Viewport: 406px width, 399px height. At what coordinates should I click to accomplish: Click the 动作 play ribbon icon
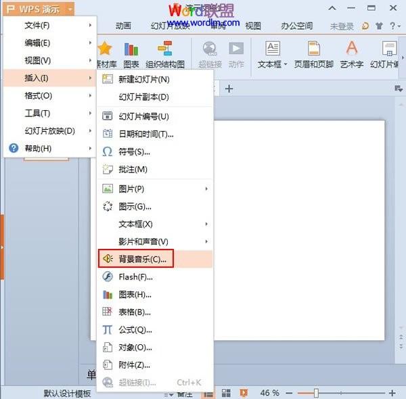pyautogui.click(x=236, y=49)
